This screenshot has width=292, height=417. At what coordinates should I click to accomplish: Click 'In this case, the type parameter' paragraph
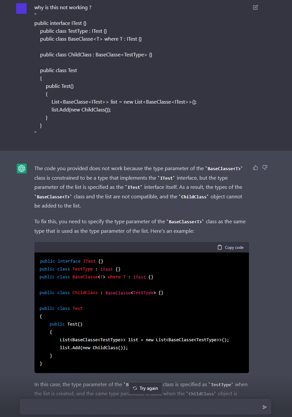coord(141,389)
